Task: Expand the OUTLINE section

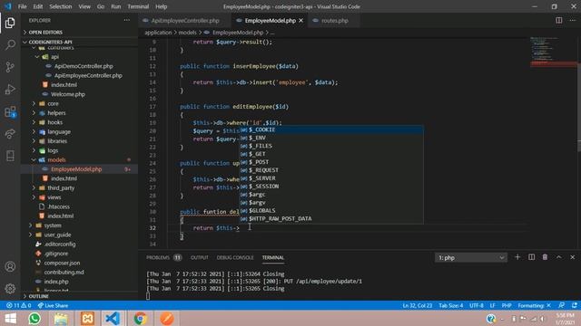Action: 38,296
